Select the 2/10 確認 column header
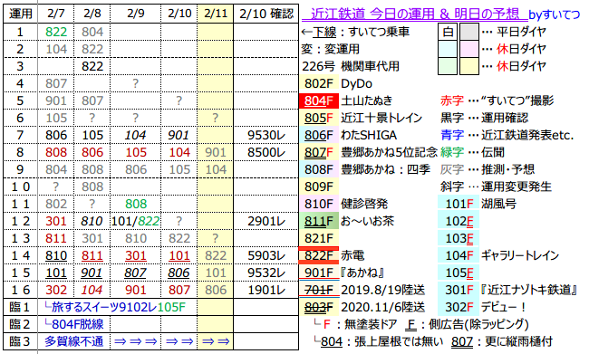 pyautogui.click(x=266, y=14)
